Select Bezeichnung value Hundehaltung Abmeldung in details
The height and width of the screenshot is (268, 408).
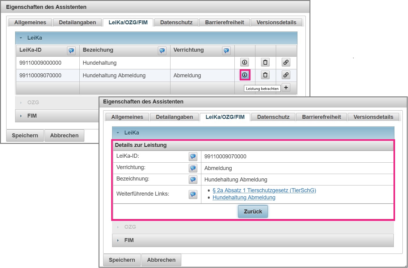coord(236,180)
